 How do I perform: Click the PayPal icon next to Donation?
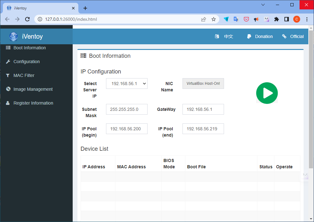[x=249, y=36]
